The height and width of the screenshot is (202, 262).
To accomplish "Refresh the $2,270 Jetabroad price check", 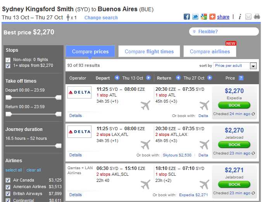I will click(x=253, y=153).
